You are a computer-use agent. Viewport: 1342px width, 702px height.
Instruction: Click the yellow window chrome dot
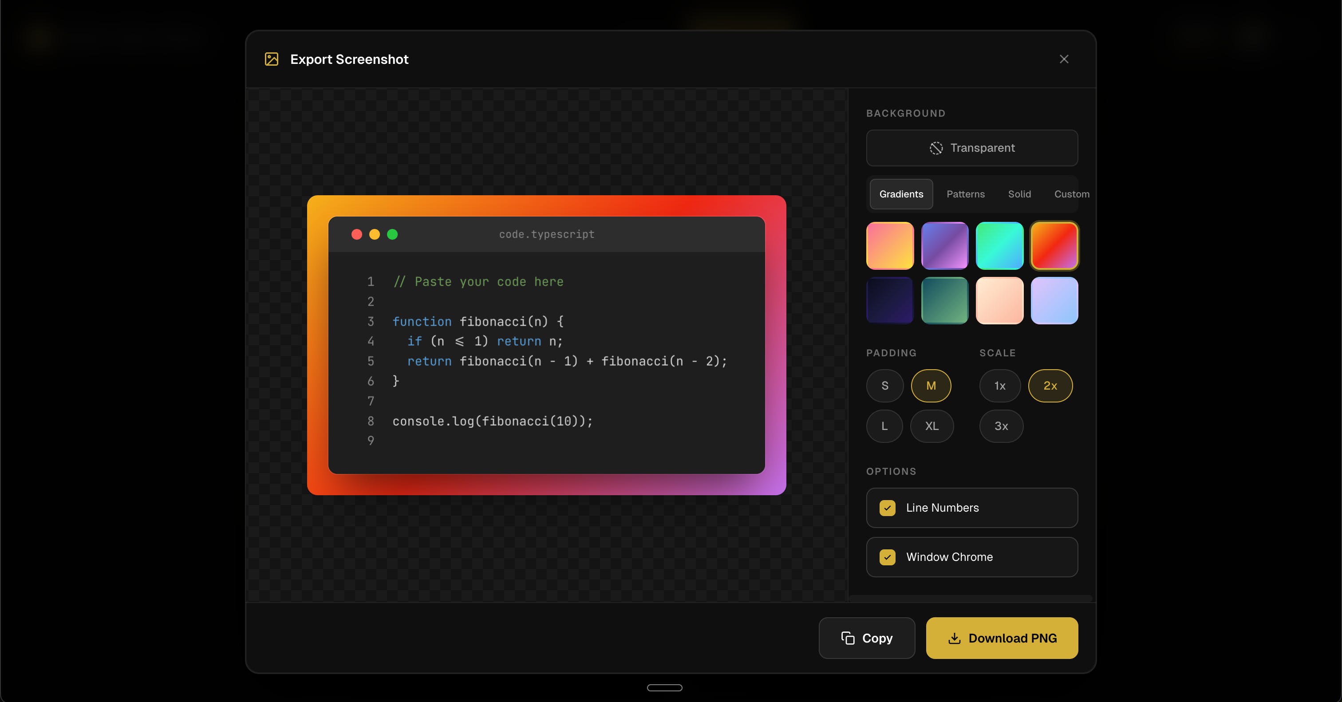coord(375,234)
